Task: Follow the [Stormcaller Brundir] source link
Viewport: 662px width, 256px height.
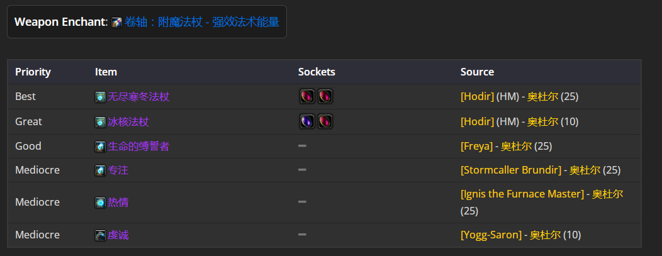Action: tap(511, 170)
